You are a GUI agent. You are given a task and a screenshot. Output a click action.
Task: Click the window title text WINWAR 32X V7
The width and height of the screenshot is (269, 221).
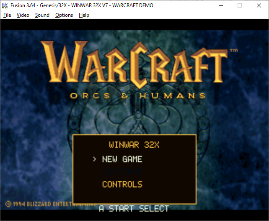click(x=89, y=5)
